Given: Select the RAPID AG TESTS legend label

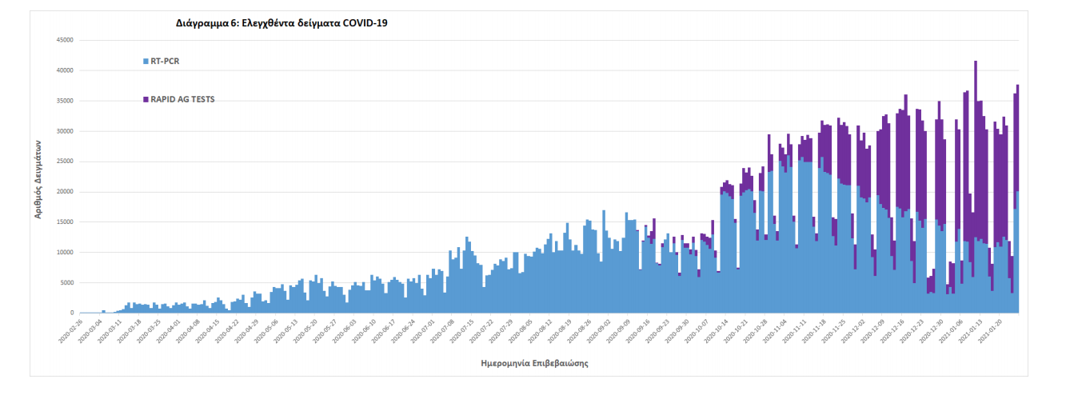Looking at the screenshot, I should 182,100.
